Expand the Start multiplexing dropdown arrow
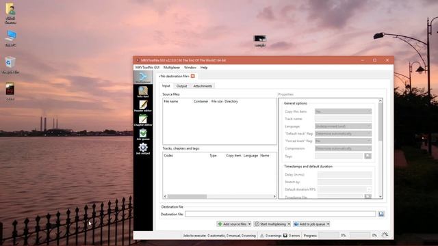This screenshot has height=246, width=438. pyautogui.click(x=289, y=224)
